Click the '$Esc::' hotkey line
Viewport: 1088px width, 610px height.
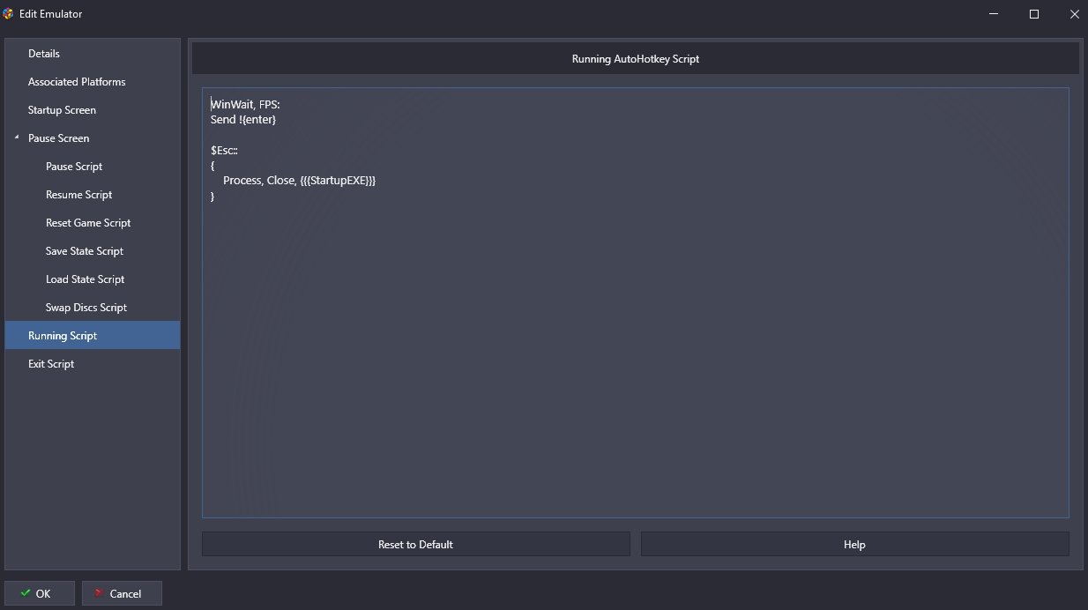(x=224, y=150)
